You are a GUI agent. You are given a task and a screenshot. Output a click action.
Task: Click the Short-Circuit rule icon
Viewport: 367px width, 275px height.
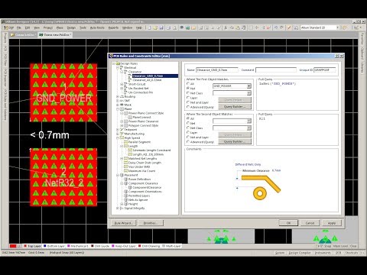(125, 84)
